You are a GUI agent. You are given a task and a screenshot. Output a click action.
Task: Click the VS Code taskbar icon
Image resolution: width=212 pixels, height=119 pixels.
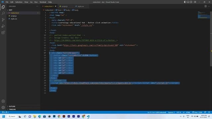[88, 116]
